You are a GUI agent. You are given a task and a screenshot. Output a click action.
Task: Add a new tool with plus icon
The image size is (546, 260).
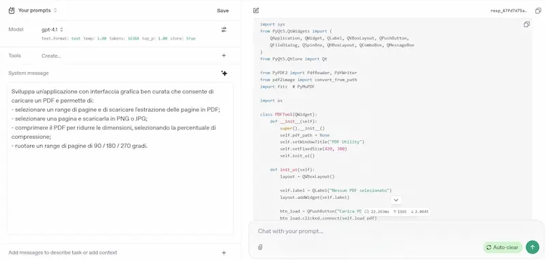(x=224, y=56)
